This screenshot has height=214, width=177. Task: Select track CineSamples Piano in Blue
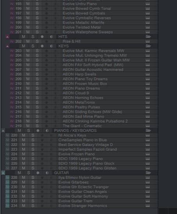(x=82, y=140)
